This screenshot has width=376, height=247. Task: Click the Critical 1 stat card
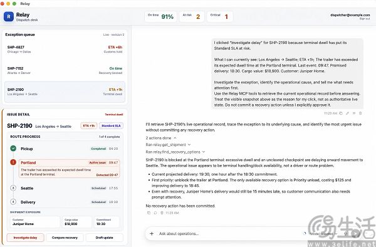click(x=219, y=16)
